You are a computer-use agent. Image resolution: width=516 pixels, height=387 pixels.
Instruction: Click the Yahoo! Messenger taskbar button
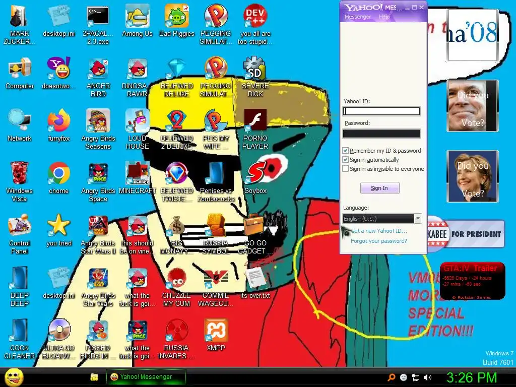pos(146,377)
